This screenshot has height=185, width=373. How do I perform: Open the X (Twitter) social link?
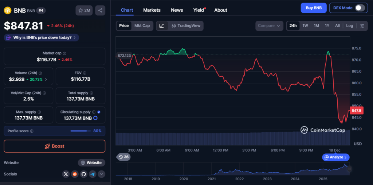pyautogui.click(x=66, y=174)
